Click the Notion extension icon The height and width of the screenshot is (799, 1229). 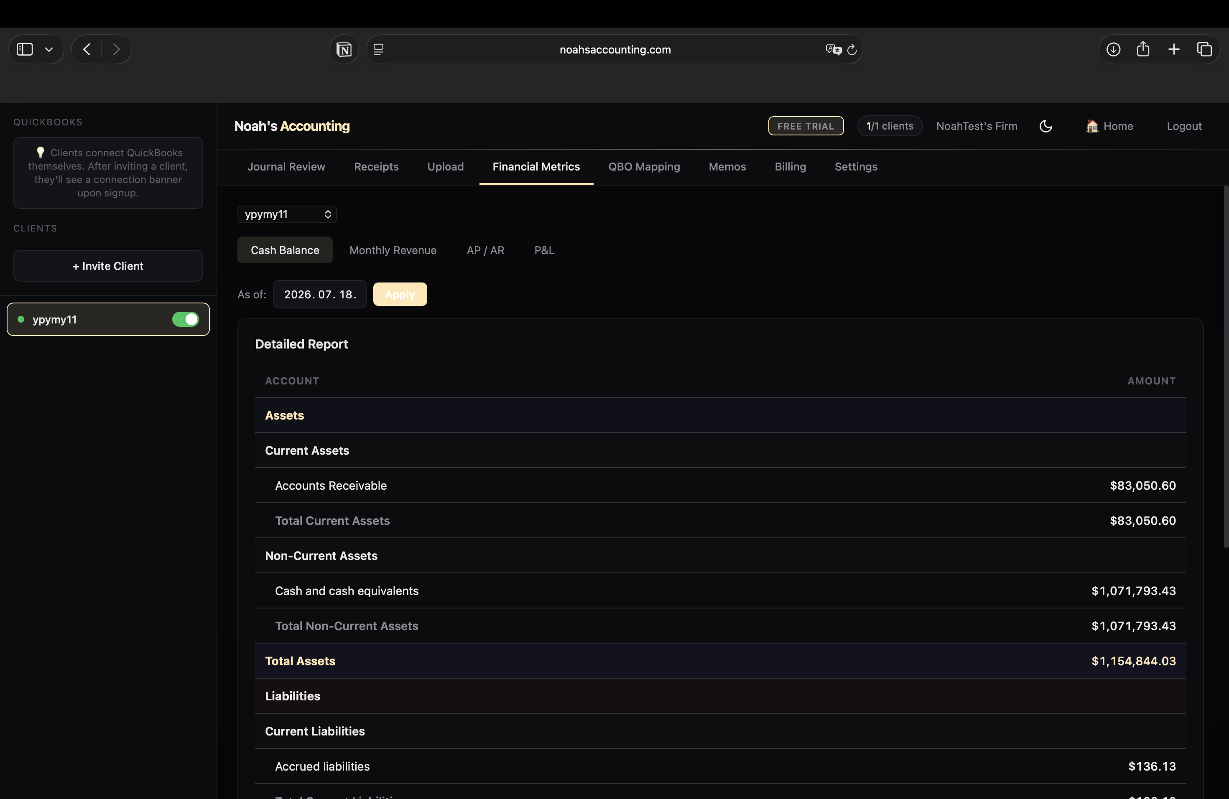pos(344,49)
